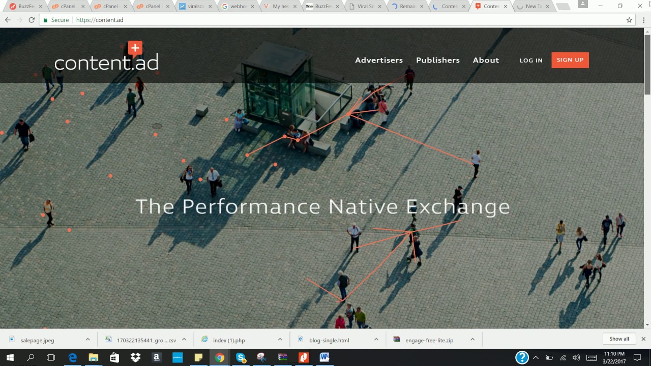Click Show all downloads button
Image resolution: width=651 pixels, height=366 pixels.
pyautogui.click(x=619, y=339)
